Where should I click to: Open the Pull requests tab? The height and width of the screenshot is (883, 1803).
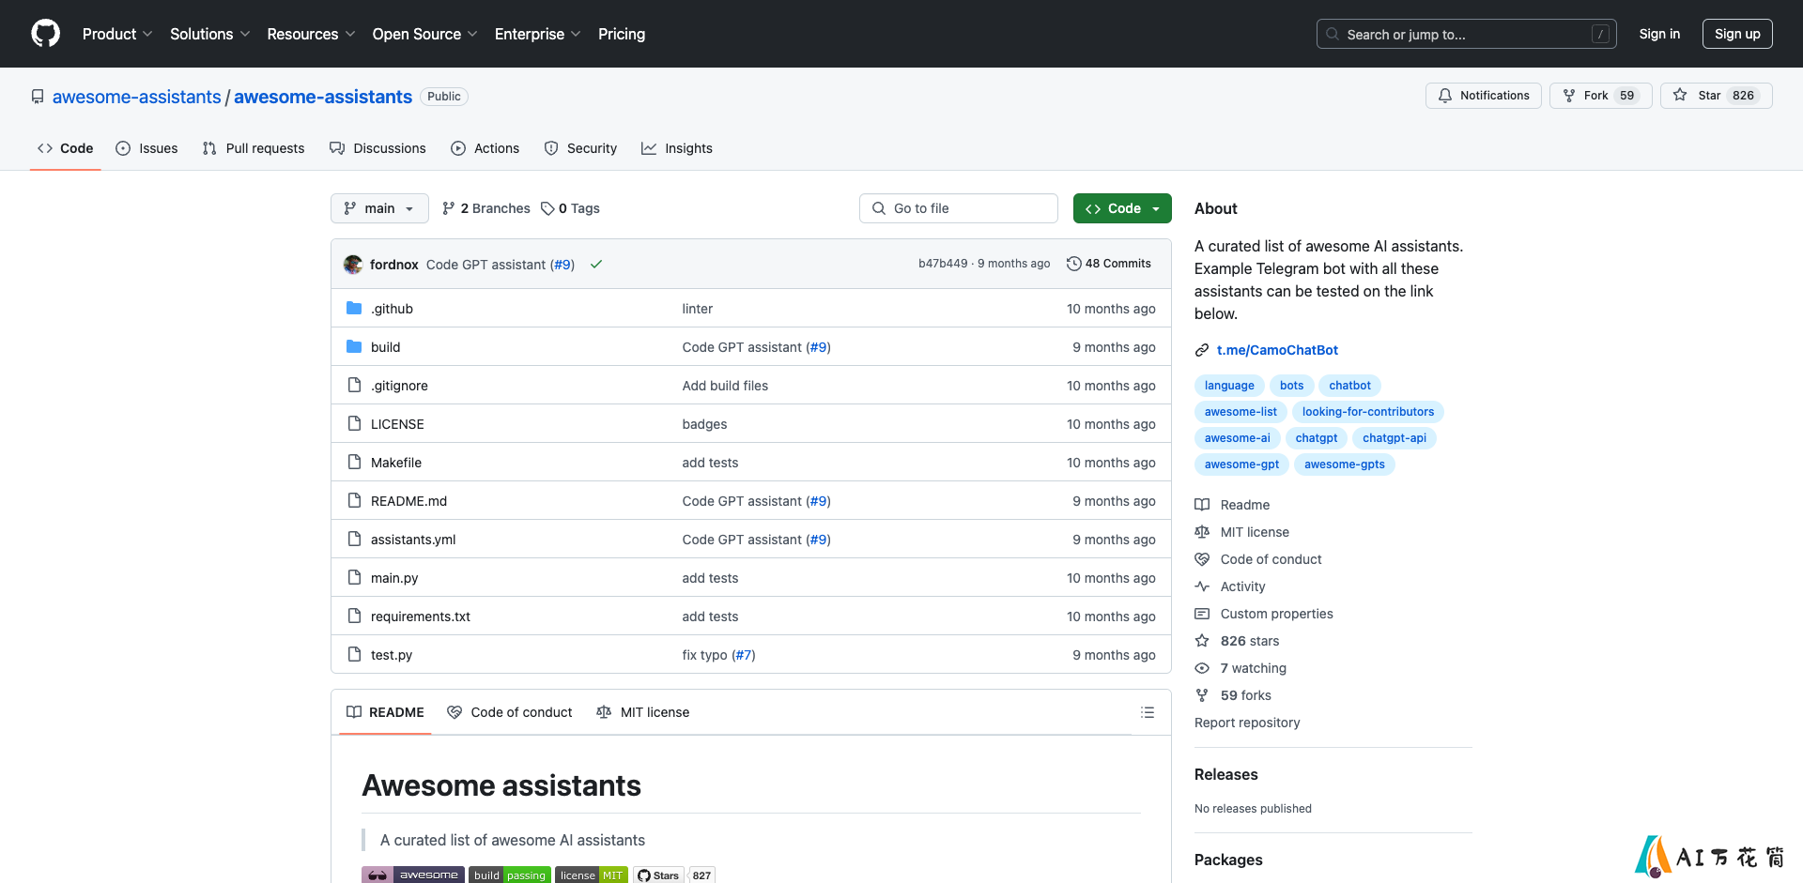point(254,148)
